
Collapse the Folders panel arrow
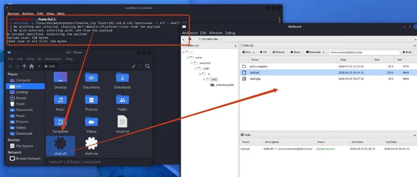tap(236, 46)
